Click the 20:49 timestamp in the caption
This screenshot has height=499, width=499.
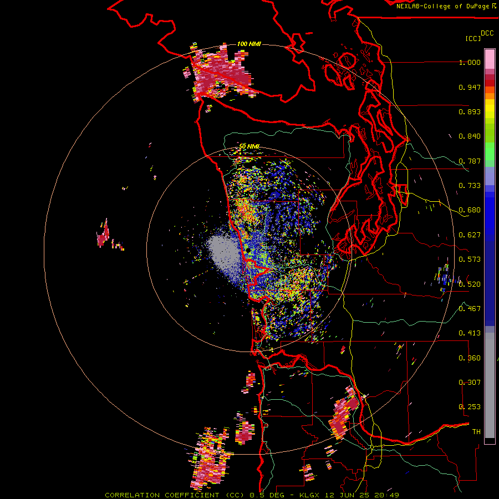(x=386, y=495)
